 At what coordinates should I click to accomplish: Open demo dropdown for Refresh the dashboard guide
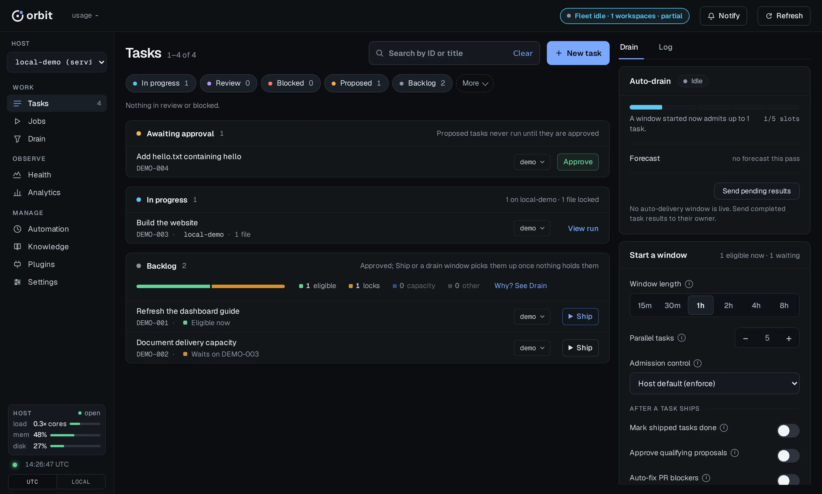tap(532, 316)
